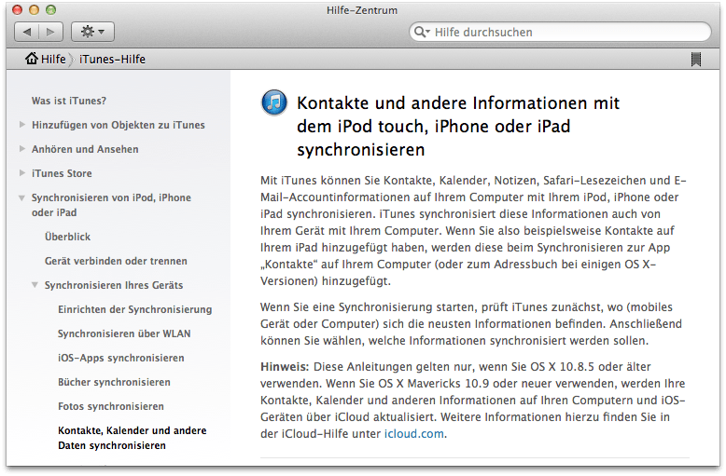
Task: Follow the icloud.com link
Action: [414, 434]
